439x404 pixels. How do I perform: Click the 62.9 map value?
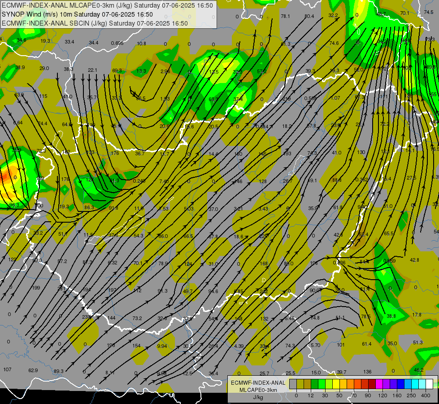[33, 370]
